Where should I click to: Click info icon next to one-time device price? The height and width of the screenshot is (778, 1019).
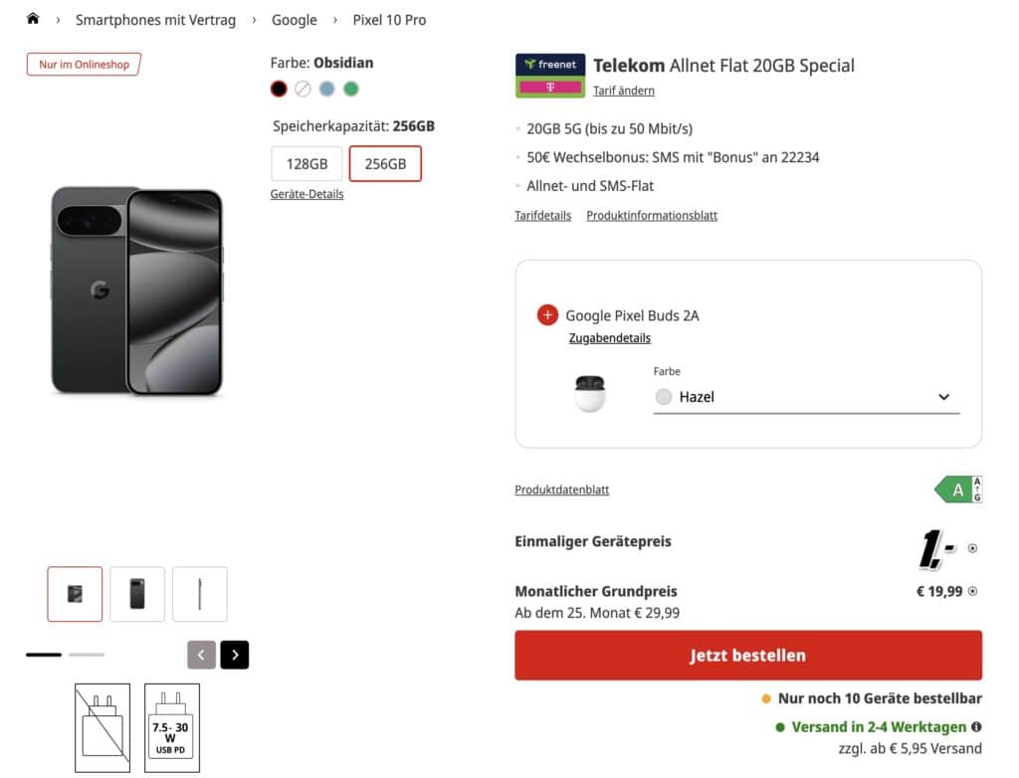coord(972,548)
